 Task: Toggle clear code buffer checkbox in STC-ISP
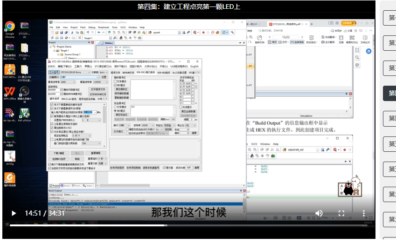coord(62,89)
